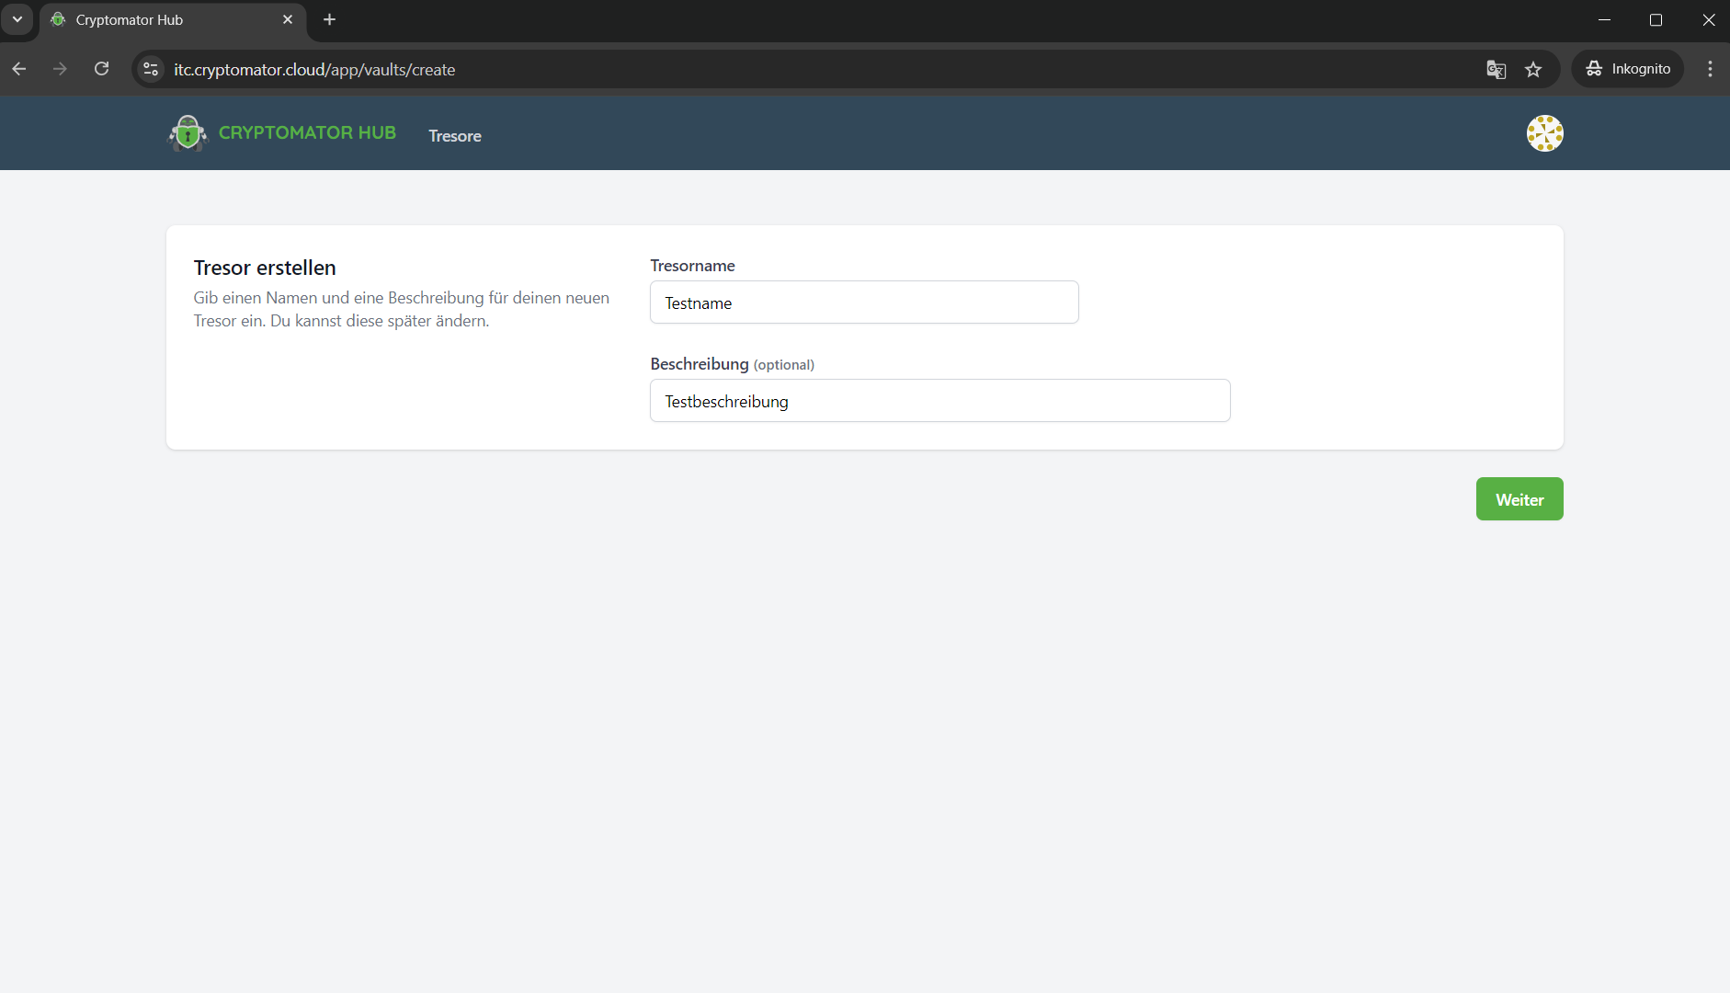Reload the page
This screenshot has width=1730, height=993.
coord(102,69)
